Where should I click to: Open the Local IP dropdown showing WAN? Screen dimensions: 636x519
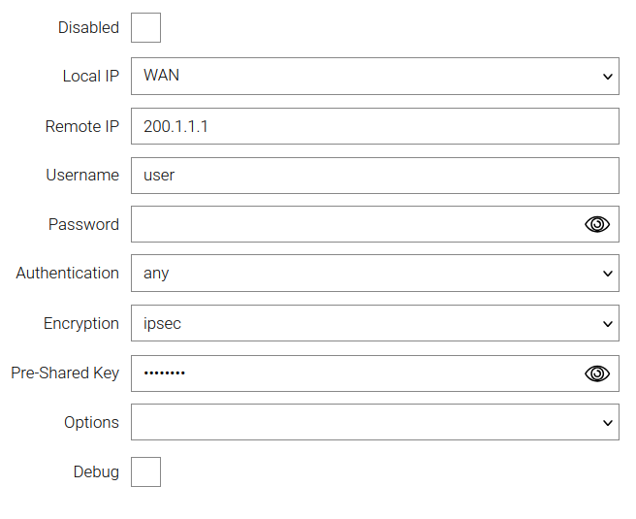pos(374,76)
